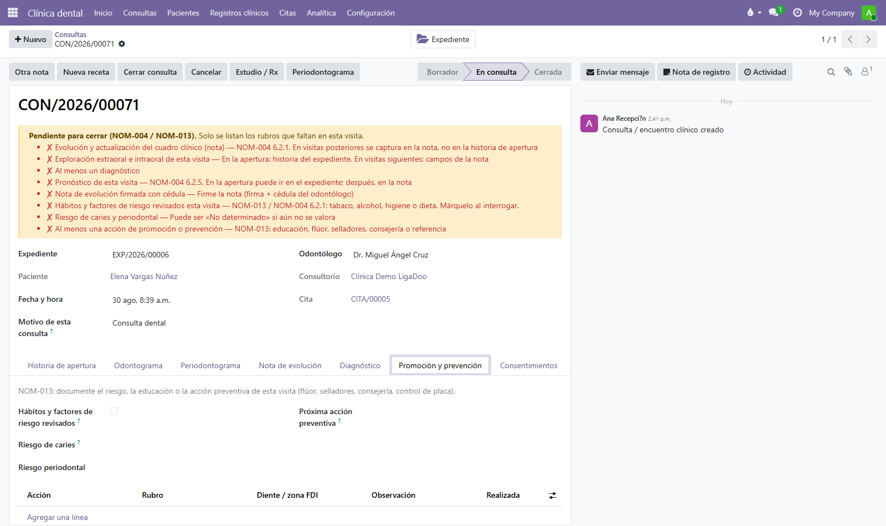886x526 pixels.
Task: Switch to the Diagnóstico tab
Action: [x=360, y=365]
